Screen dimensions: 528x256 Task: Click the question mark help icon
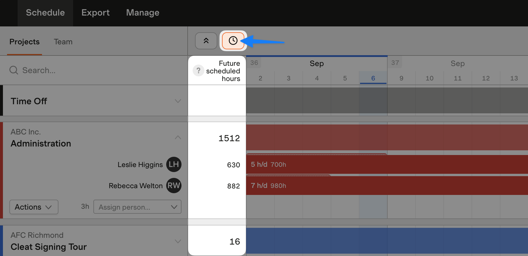[199, 71]
